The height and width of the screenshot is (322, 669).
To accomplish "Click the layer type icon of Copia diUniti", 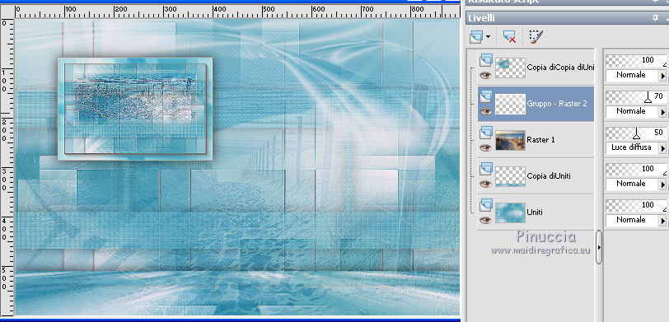I will pyautogui.click(x=485, y=170).
